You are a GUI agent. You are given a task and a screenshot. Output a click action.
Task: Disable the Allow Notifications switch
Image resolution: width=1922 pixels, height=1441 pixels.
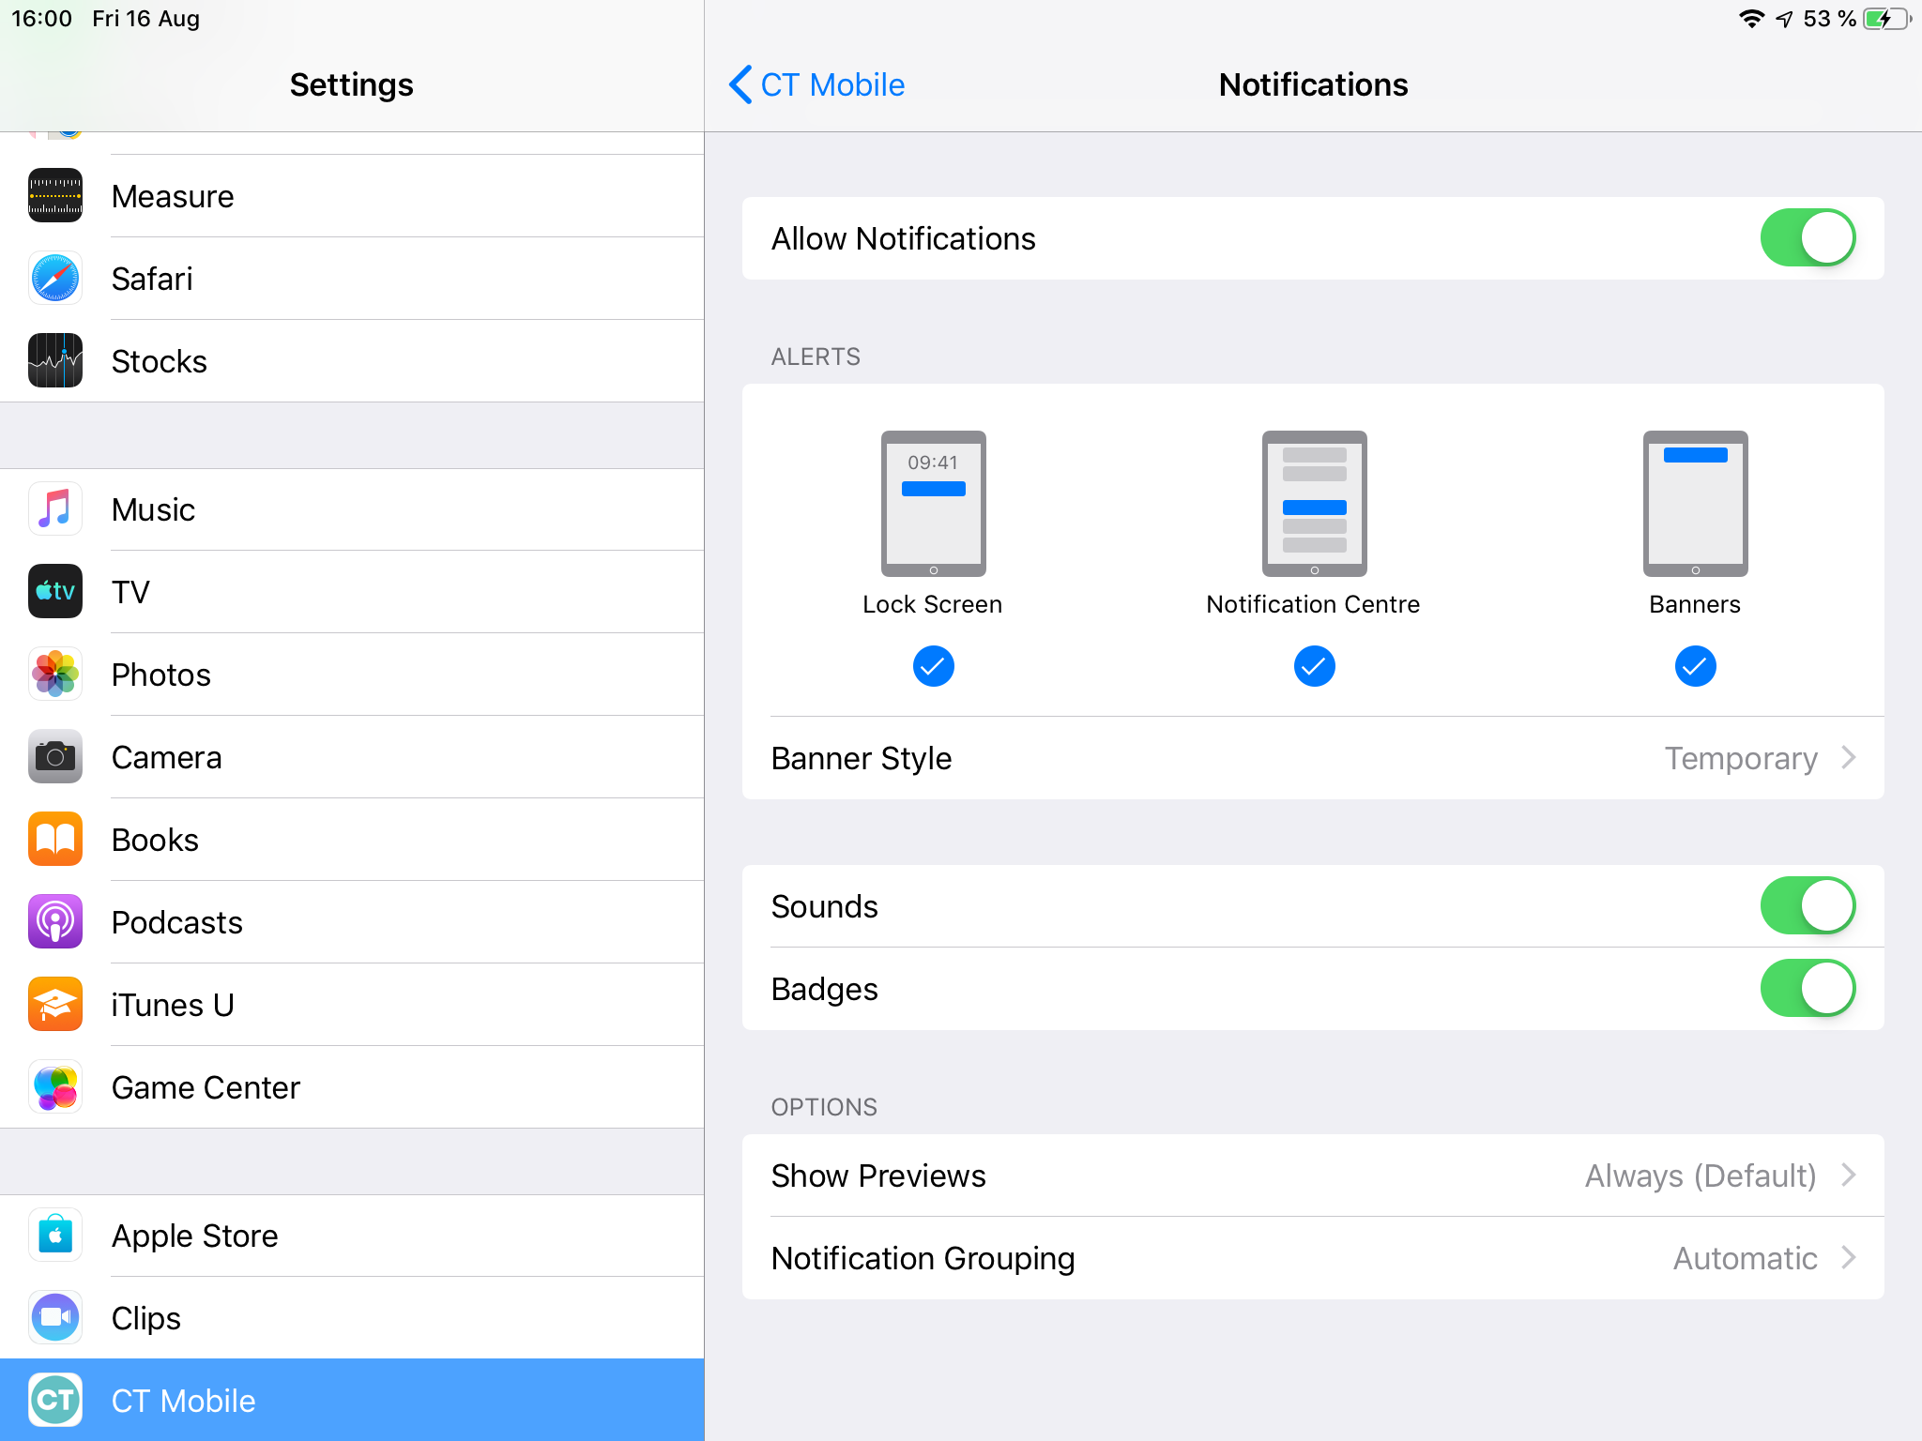[x=1807, y=238]
